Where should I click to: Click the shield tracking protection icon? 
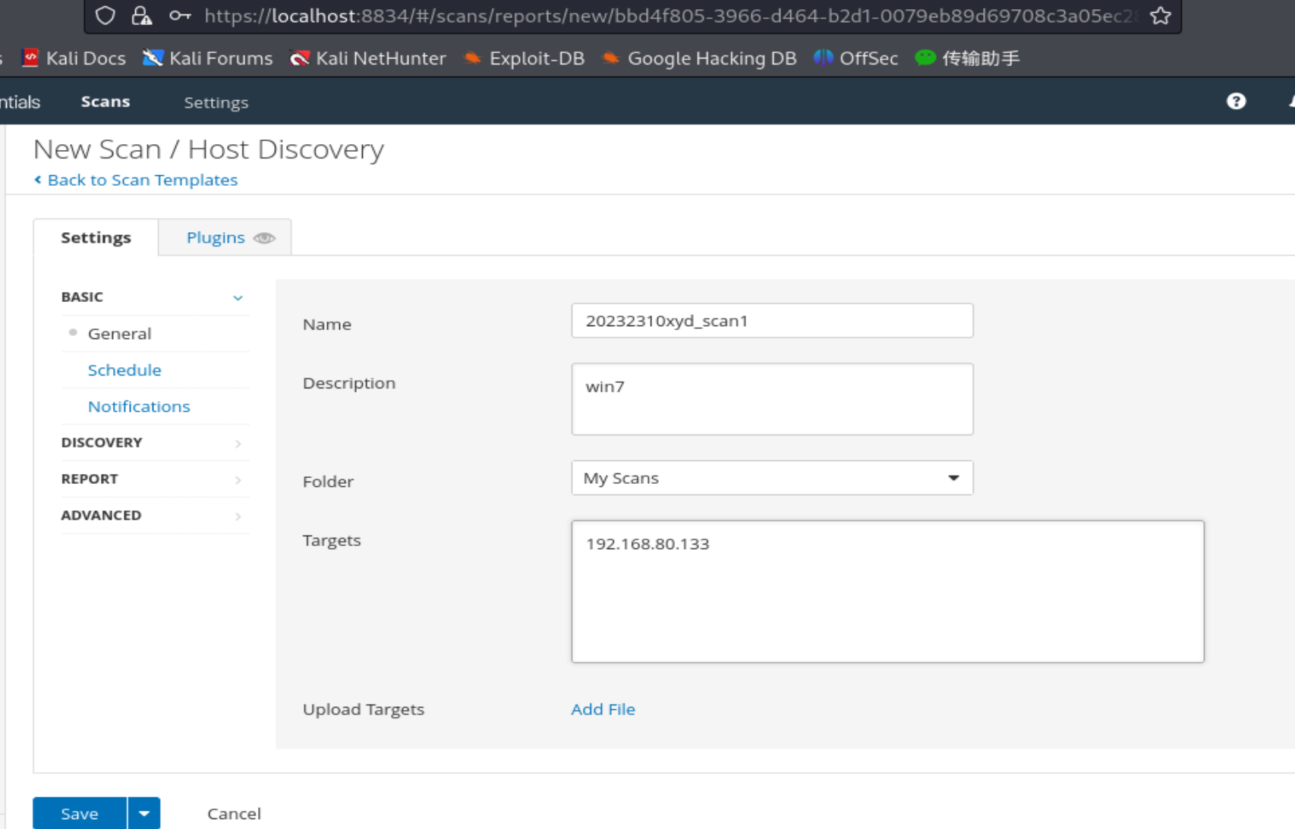106,15
